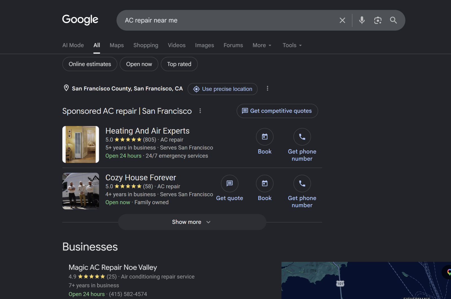Click Get competitive quotes button

pyautogui.click(x=277, y=111)
